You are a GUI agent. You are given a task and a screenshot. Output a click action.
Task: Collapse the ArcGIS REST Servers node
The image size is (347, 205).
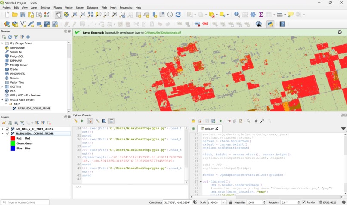(x=2, y=100)
